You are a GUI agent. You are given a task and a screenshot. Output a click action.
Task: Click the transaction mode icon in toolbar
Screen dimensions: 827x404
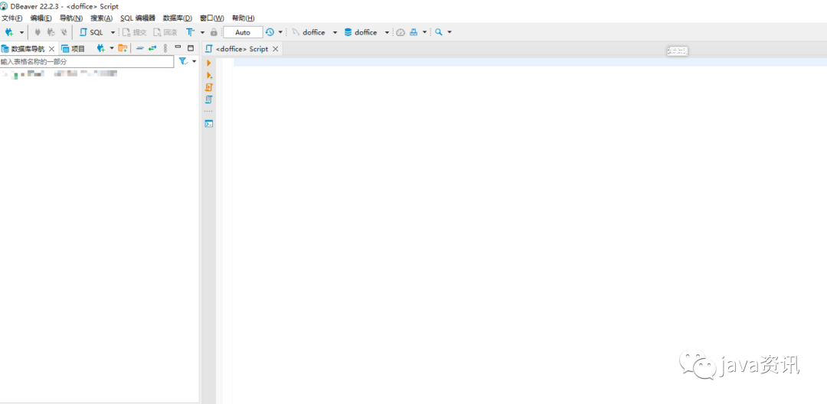191,32
